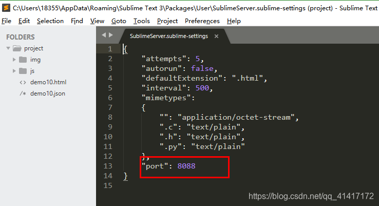379x206 pixels.
Task: Open the Tools menu
Action: point(142,21)
